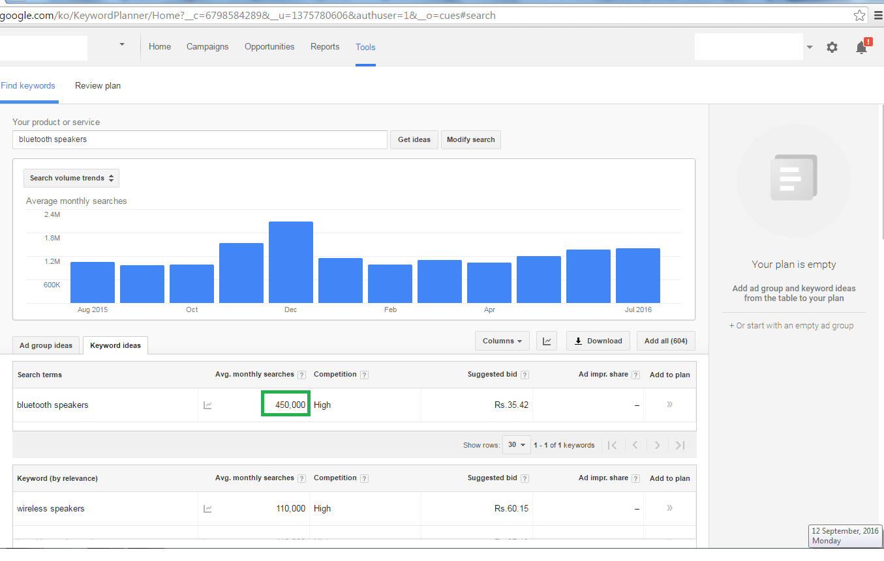Switch to the Ad group ideas tab
The image size is (884, 561).
(46, 345)
